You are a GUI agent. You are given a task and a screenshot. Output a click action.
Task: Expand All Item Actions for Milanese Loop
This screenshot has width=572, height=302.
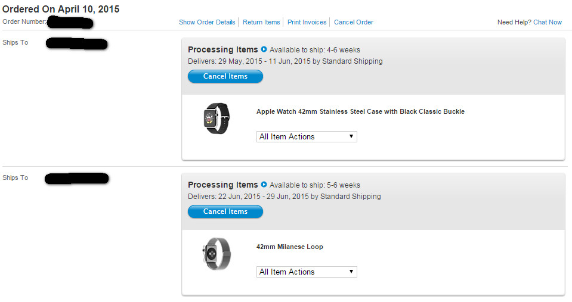[307, 272]
